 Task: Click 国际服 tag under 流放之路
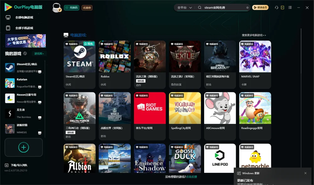(x=141, y=81)
